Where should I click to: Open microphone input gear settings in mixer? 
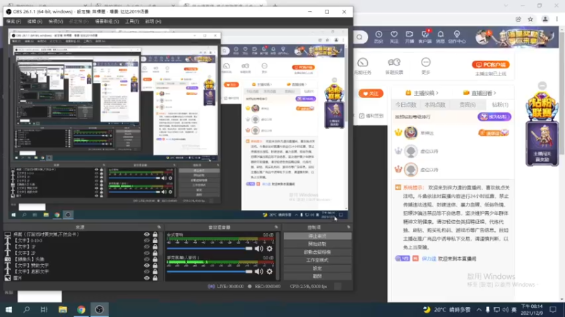[x=269, y=271]
